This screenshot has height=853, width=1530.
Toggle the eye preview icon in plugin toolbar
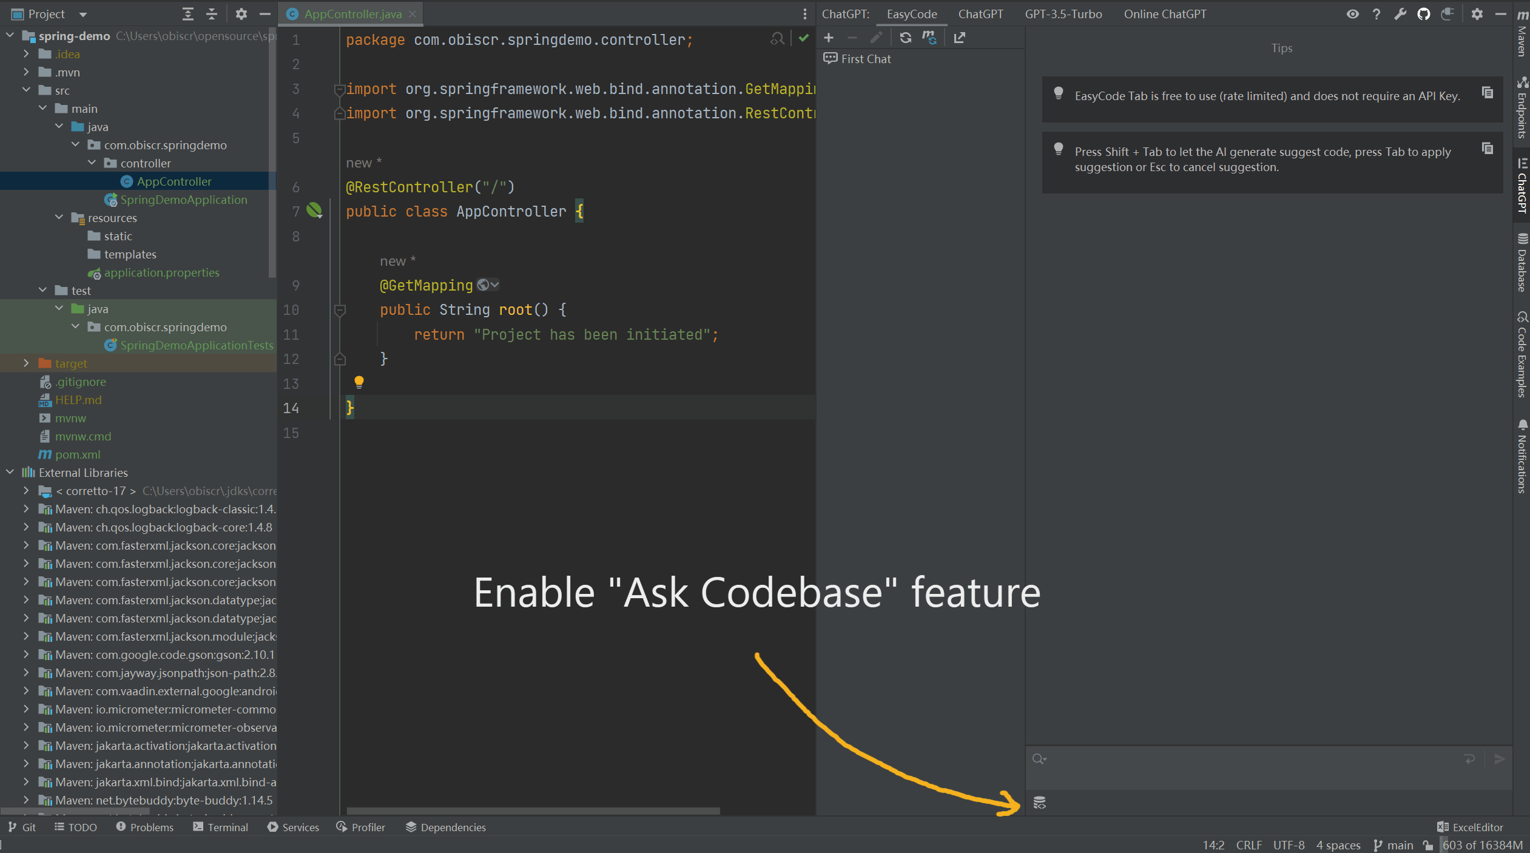(x=1353, y=14)
